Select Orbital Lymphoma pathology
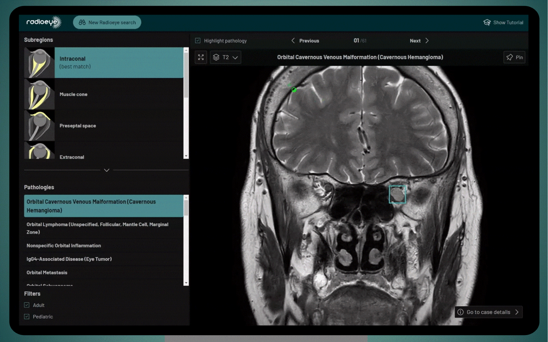The image size is (548, 342). pyautogui.click(x=104, y=228)
